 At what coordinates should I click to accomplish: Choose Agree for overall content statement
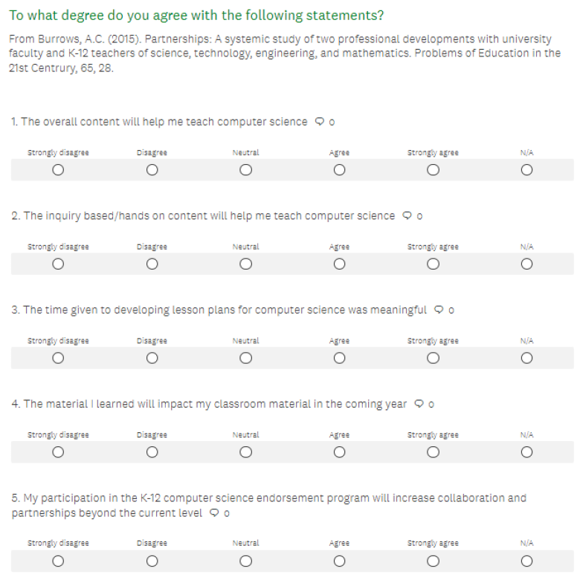coord(339,170)
